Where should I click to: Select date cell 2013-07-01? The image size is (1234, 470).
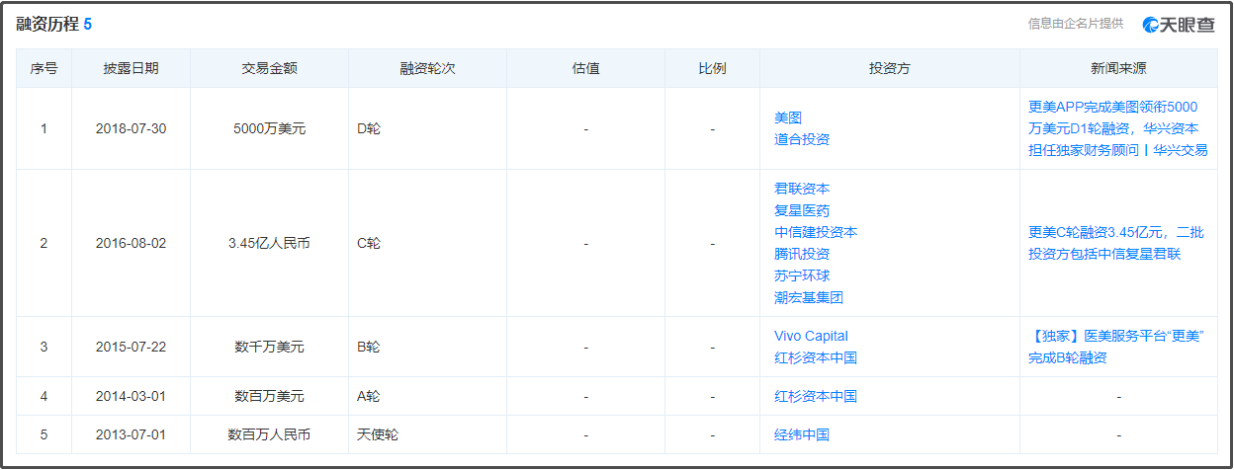click(x=131, y=434)
